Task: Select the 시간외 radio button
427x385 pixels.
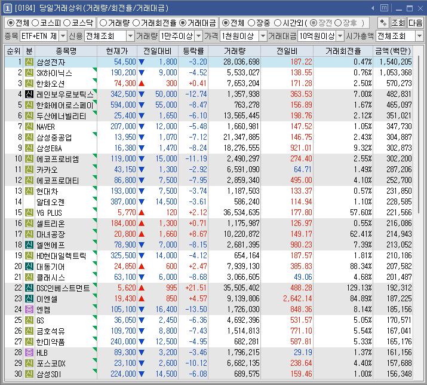Action: coord(278,23)
